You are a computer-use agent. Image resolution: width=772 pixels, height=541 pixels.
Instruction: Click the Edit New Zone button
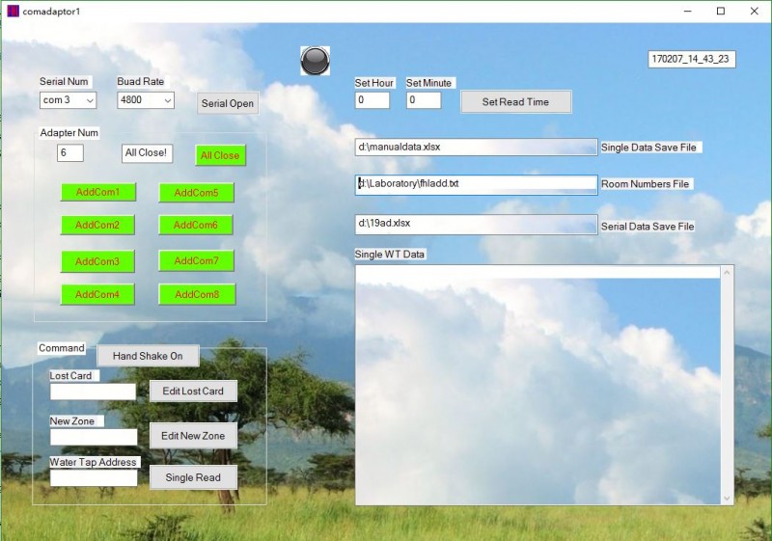tap(193, 436)
